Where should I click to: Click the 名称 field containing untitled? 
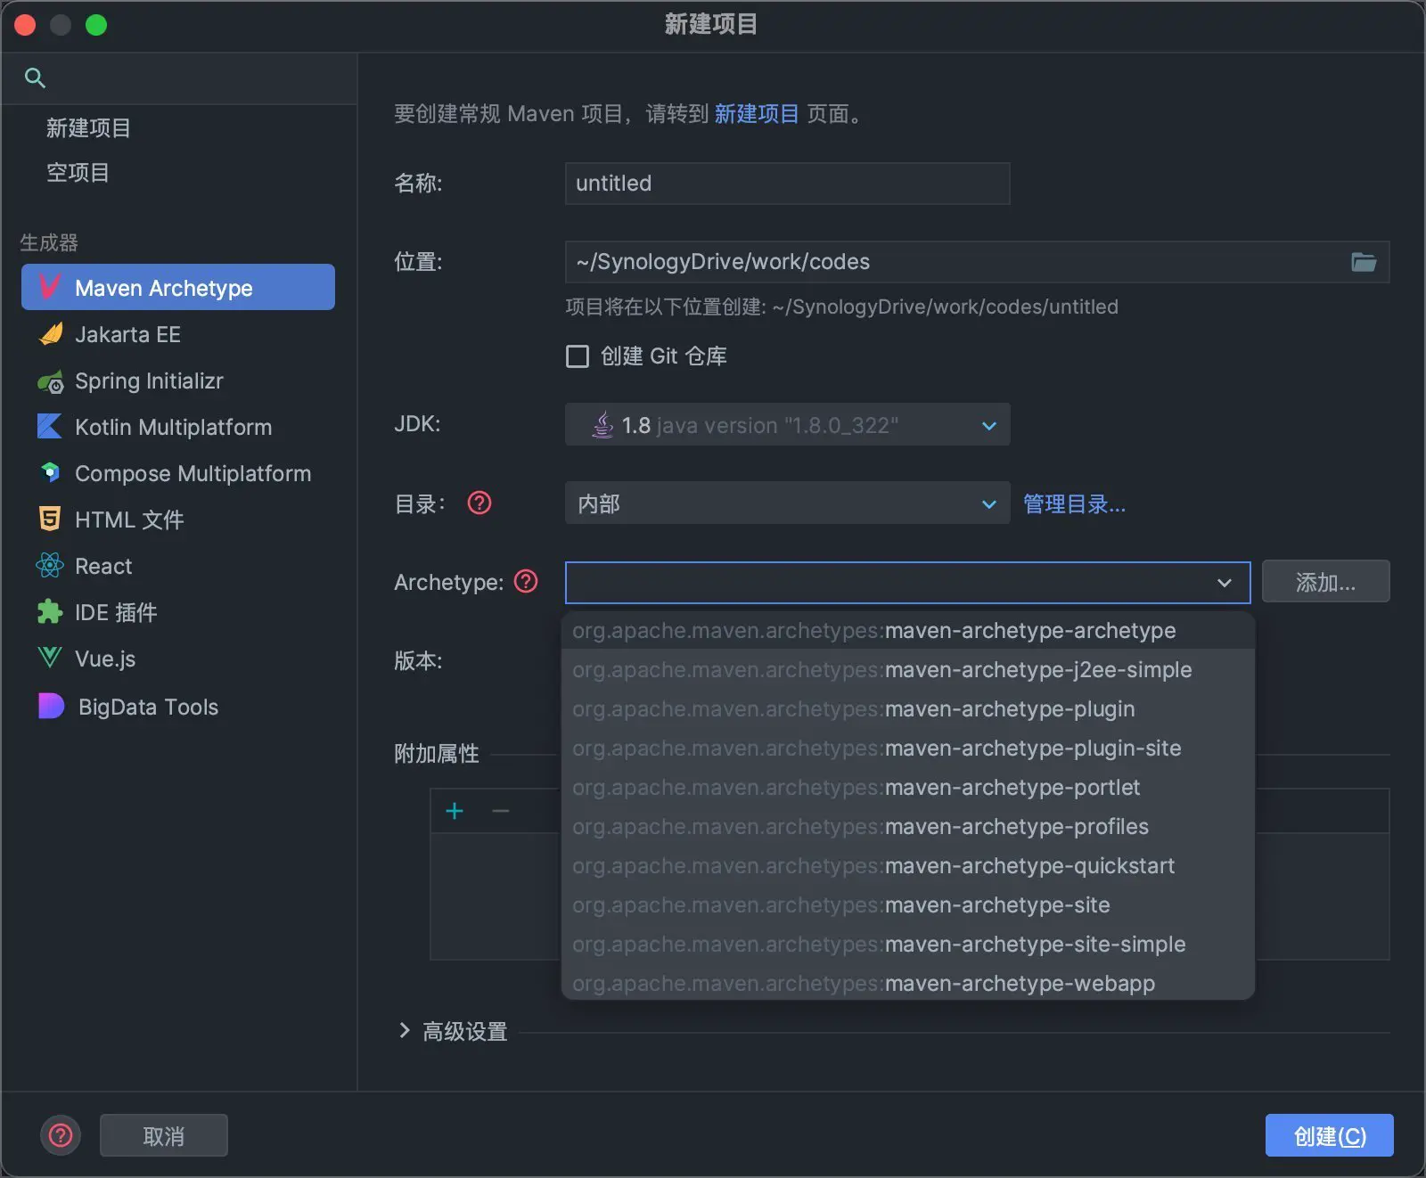[787, 184]
